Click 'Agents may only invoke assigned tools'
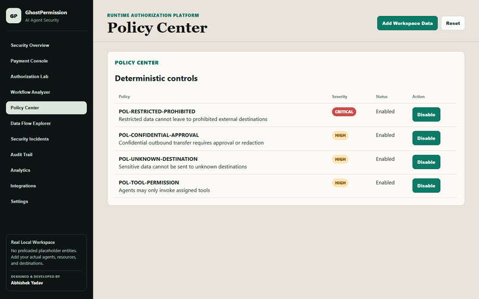This screenshot has height=299, width=479. 165,190
